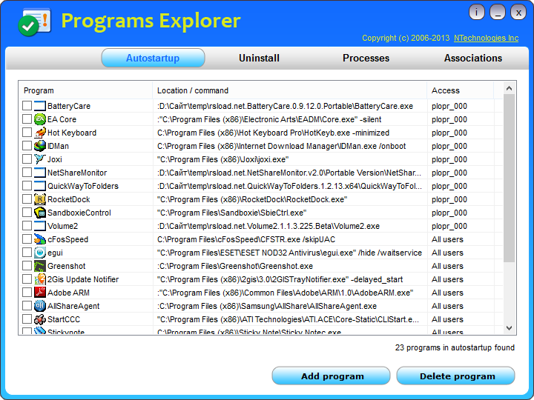Click the SandboxieControl yellow icon

40,213
